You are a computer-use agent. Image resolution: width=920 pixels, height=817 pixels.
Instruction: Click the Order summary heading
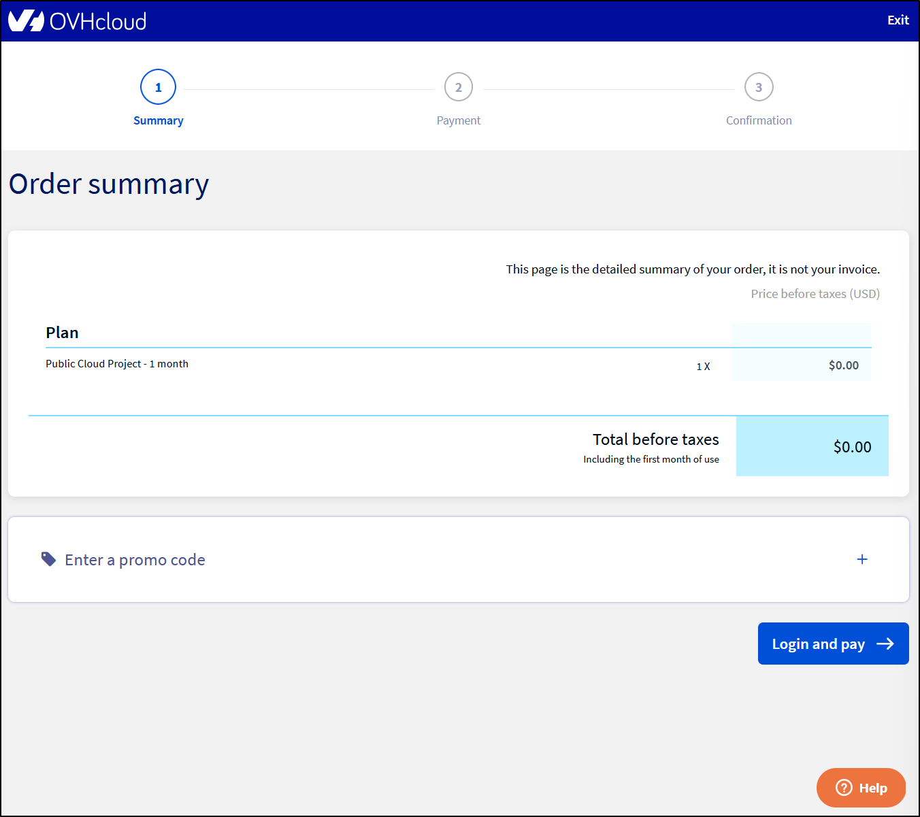pyautogui.click(x=109, y=184)
